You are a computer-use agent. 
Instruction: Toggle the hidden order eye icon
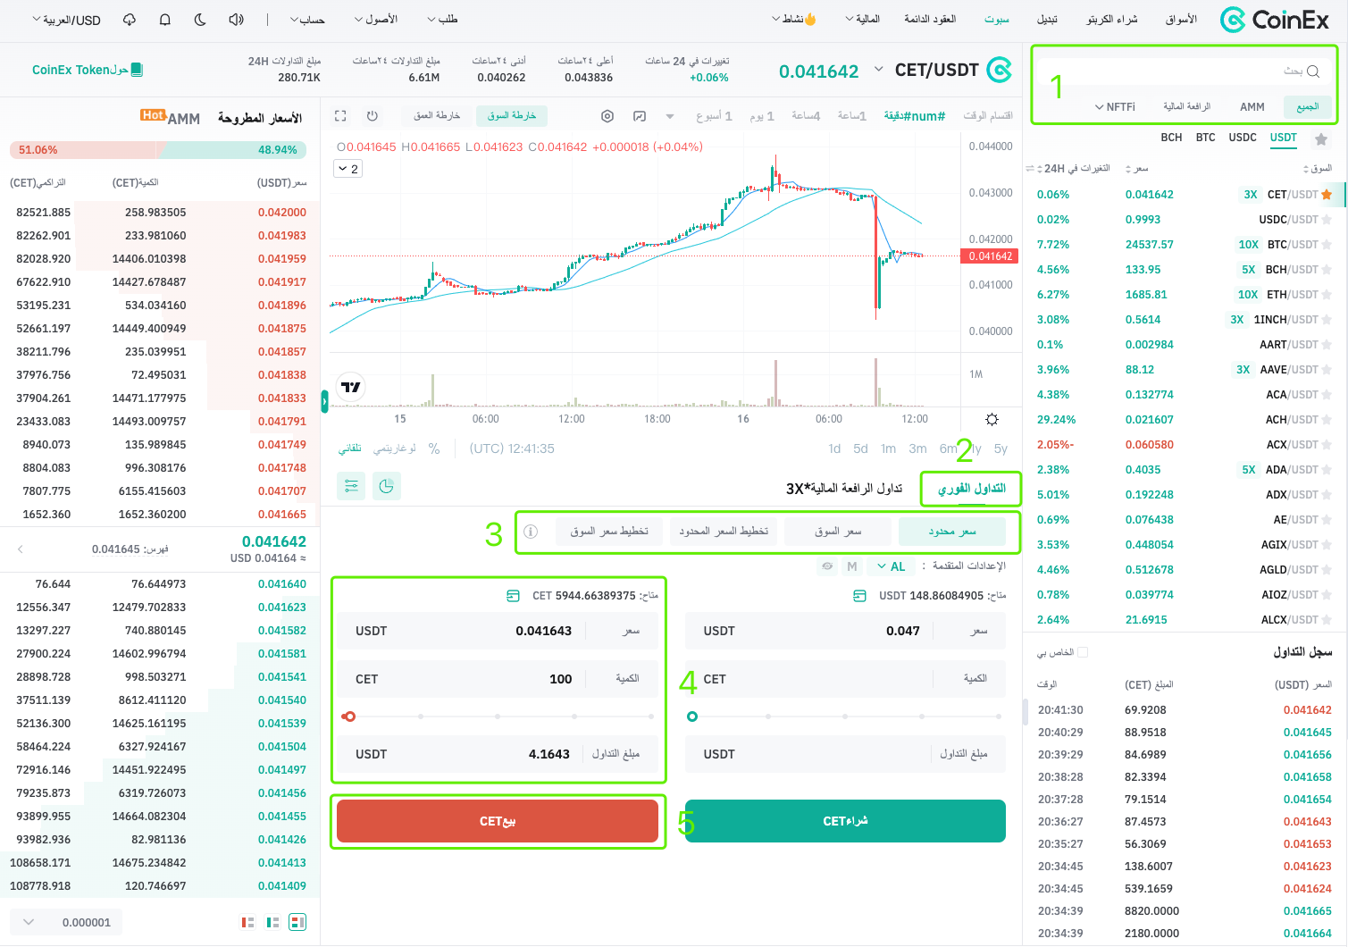827,566
